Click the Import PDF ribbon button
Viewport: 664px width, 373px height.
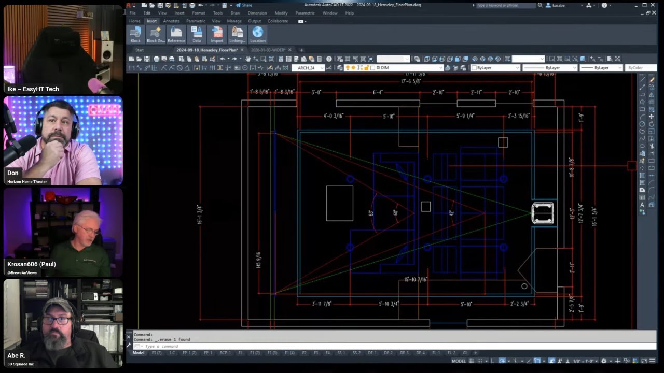(217, 35)
